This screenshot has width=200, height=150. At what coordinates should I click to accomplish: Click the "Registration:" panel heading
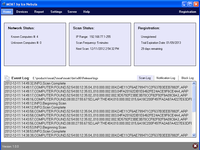click(x=149, y=28)
